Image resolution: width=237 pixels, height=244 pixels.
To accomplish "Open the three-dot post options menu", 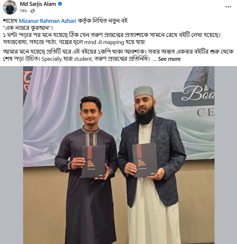I will click(228, 7).
